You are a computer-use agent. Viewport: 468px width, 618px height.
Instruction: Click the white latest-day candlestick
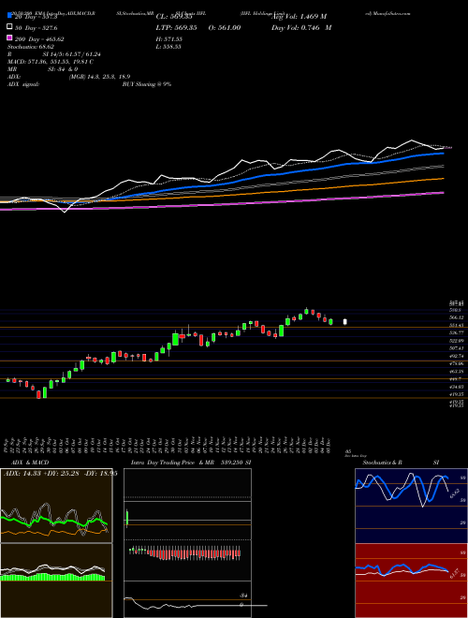pyautogui.click(x=345, y=322)
